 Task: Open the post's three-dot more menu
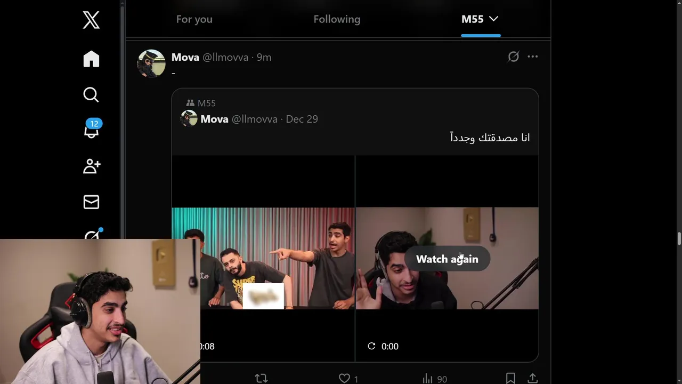(532, 57)
